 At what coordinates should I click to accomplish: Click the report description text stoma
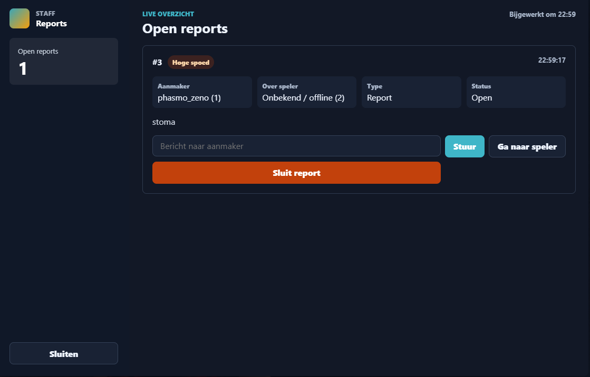(163, 122)
